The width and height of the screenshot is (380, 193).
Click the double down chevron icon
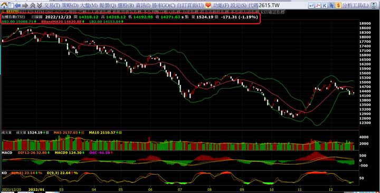(39, 5)
